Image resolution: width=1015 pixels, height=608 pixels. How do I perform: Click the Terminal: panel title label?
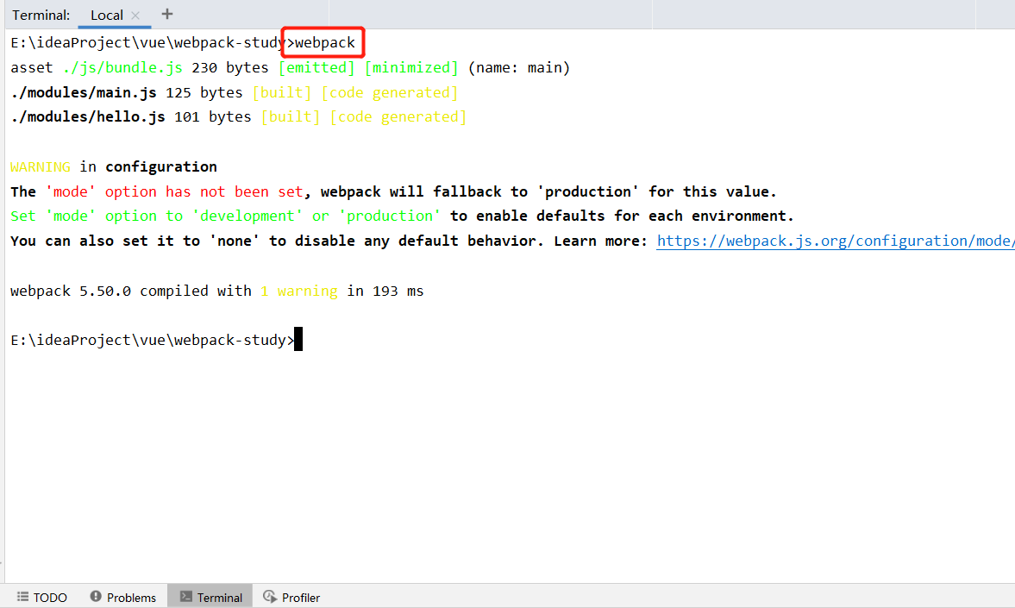(41, 16)
